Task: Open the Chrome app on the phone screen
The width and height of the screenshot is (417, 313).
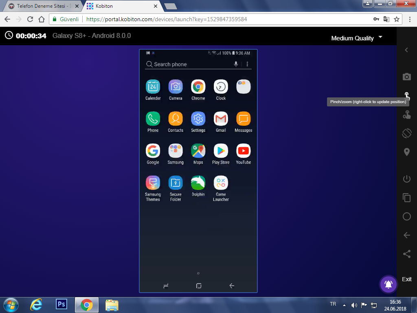Action: click(x=198, y=87)
